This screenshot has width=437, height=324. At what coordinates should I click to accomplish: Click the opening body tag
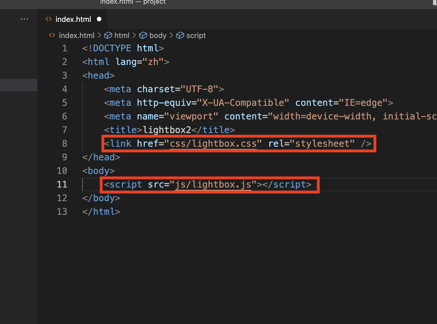click(98, 171)
